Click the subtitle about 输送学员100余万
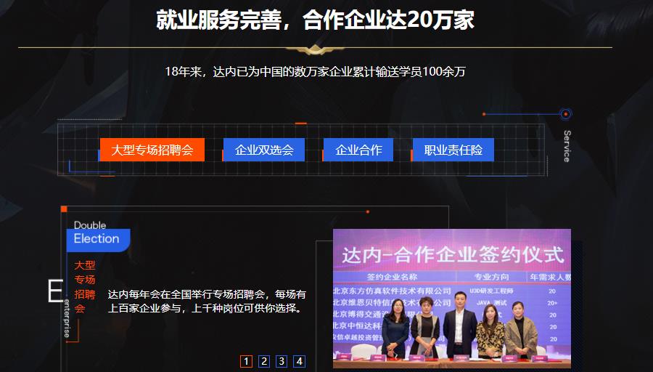Screen dimensions: 653x372 [316, 72]
